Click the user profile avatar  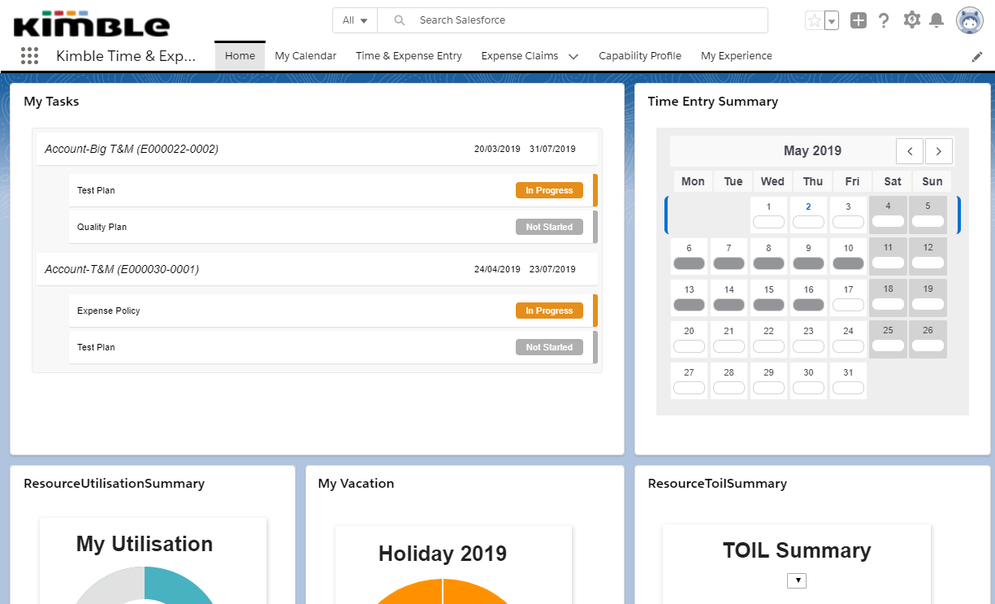coord(969,21)
